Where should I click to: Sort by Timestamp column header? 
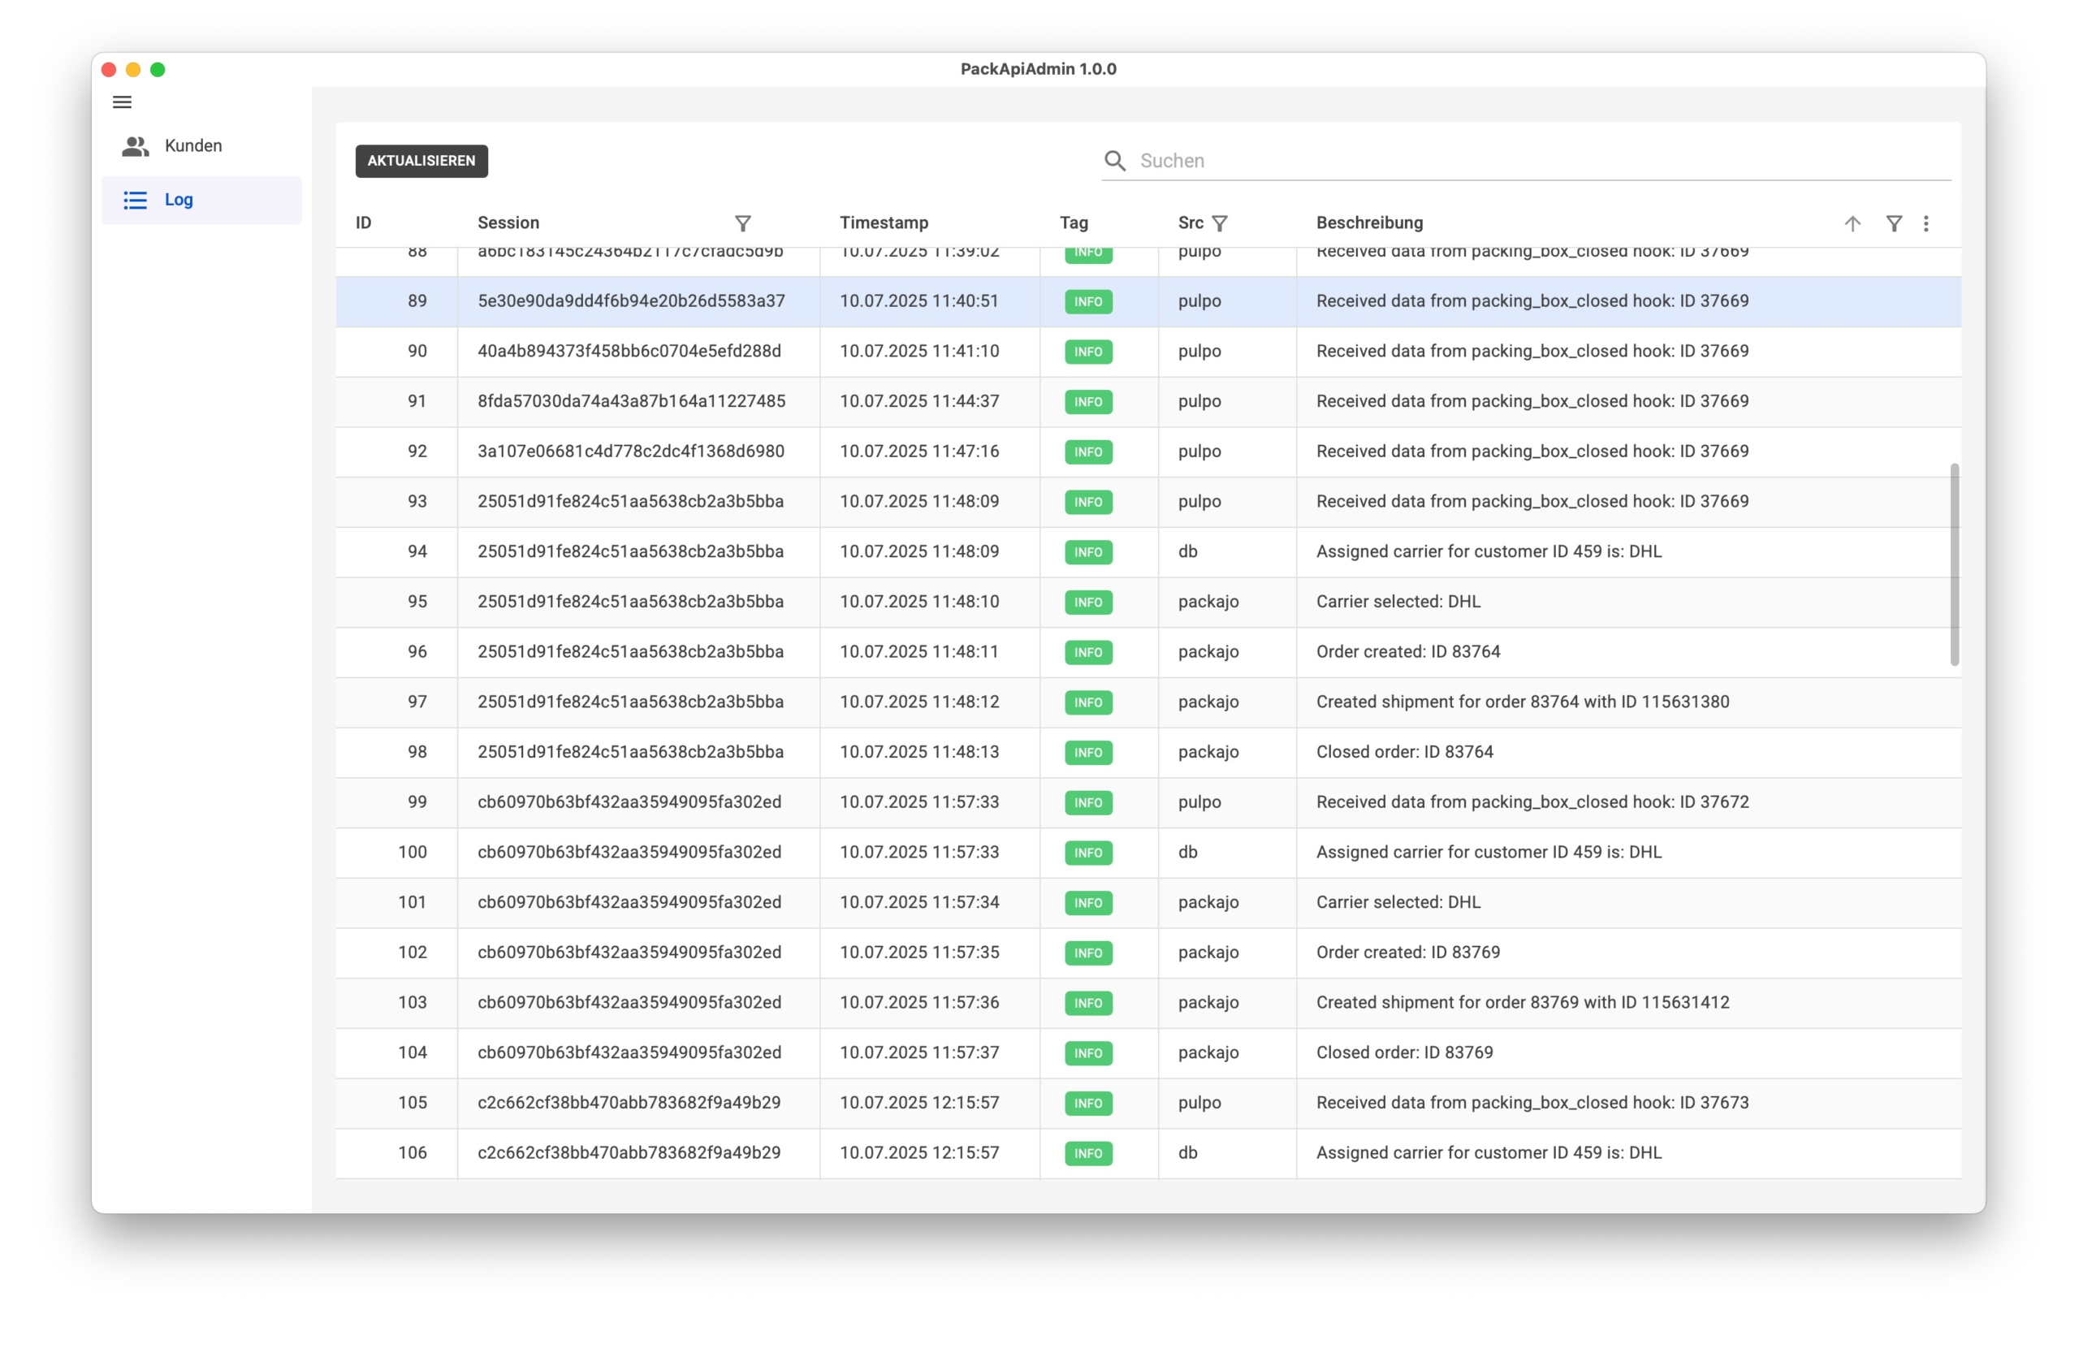[884, 223]
